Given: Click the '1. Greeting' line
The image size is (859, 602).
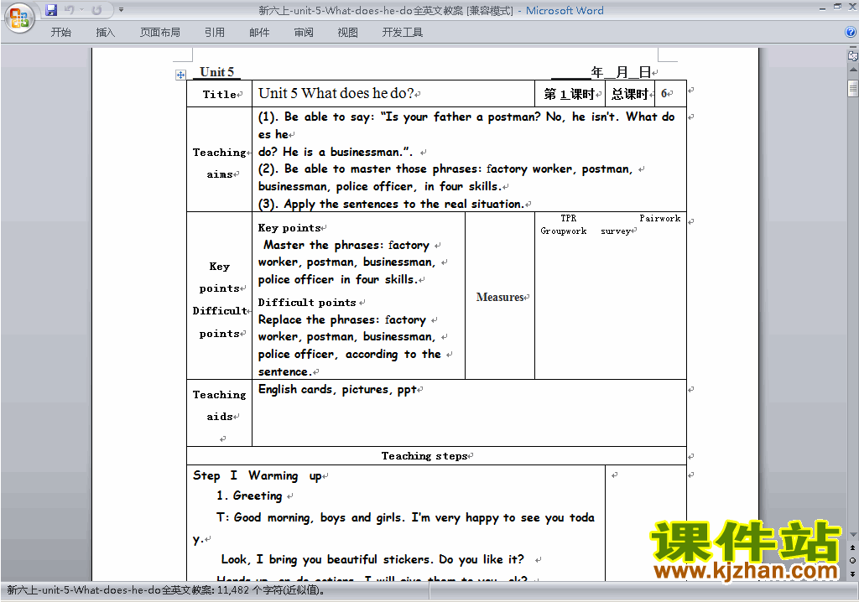Looking at the screenshot, I should pos(249,496).
